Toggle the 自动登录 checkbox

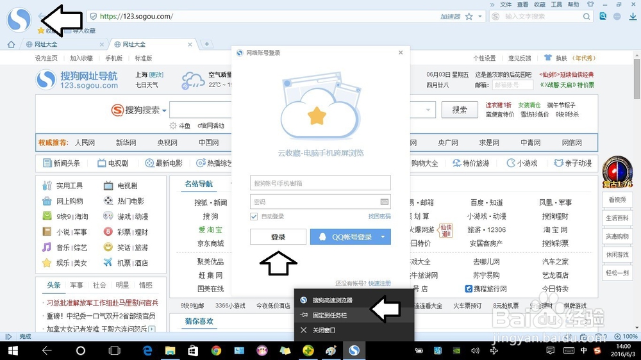click(x=254, y=217)
